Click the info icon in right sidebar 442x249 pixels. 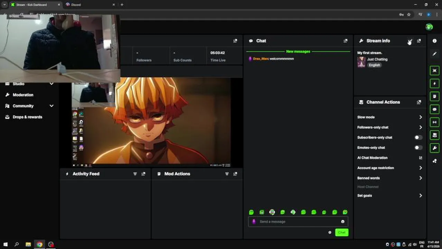(x=434, y=41)
